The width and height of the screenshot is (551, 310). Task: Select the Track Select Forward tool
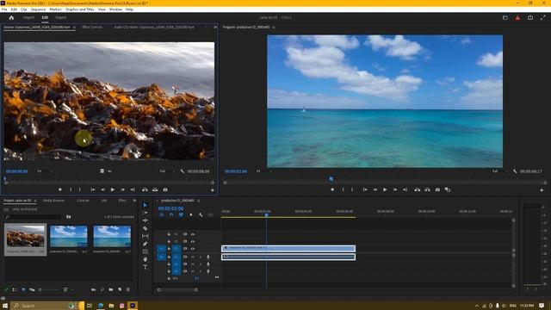pos(145,213)
